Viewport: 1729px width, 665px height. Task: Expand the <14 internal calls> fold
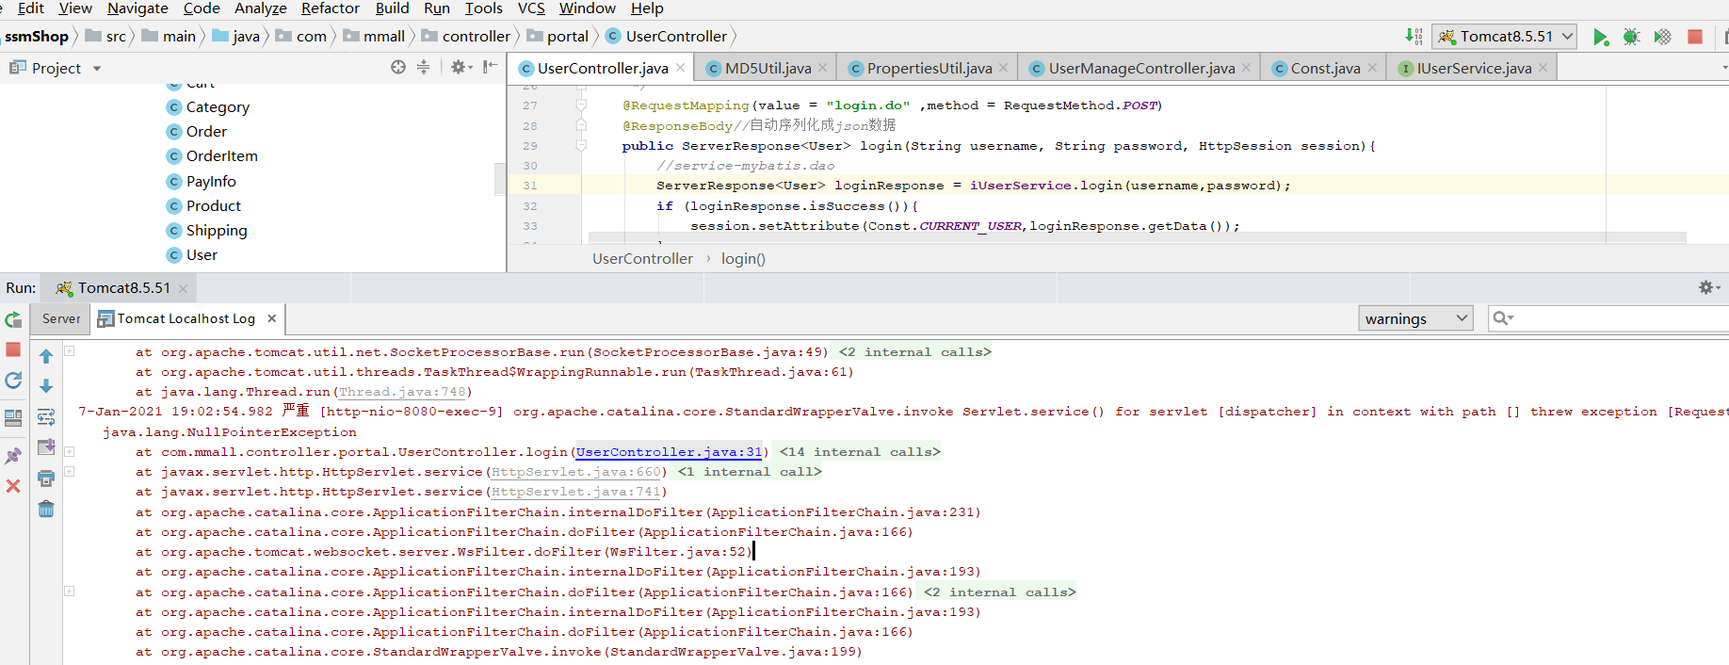click(x=860, y=452)
